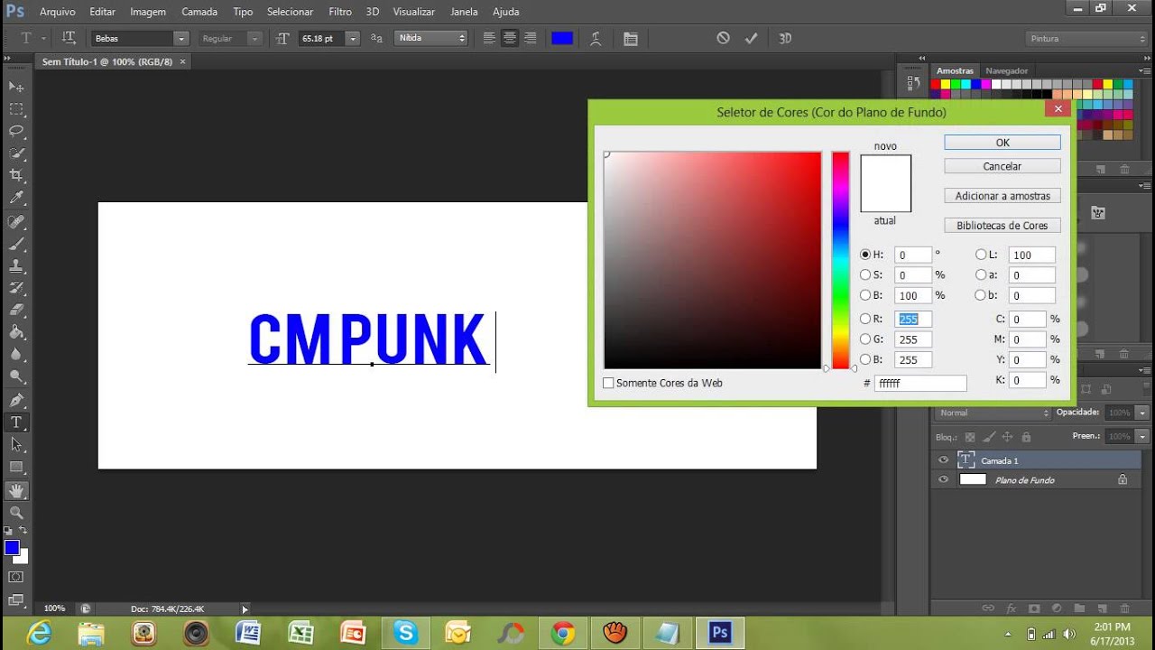
Task: Commit text edits with checkmark icon
Action: click(751, 38)
